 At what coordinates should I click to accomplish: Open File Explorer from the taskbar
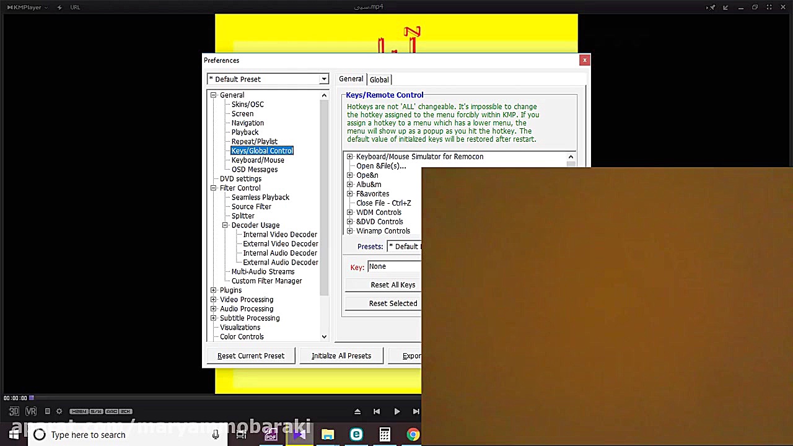click(328, 435)
